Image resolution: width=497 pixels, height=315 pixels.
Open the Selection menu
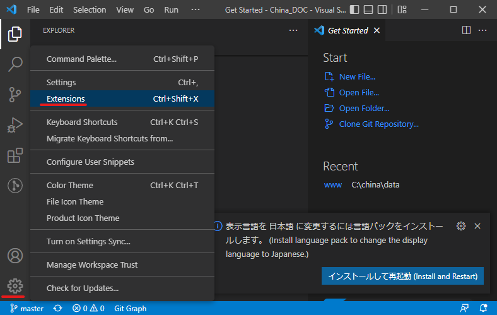[x=90, y=10]
